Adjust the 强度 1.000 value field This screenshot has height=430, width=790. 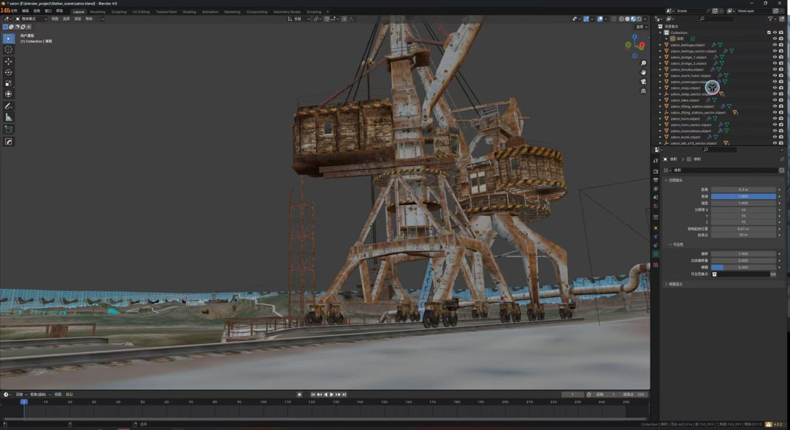coord(743,203)
